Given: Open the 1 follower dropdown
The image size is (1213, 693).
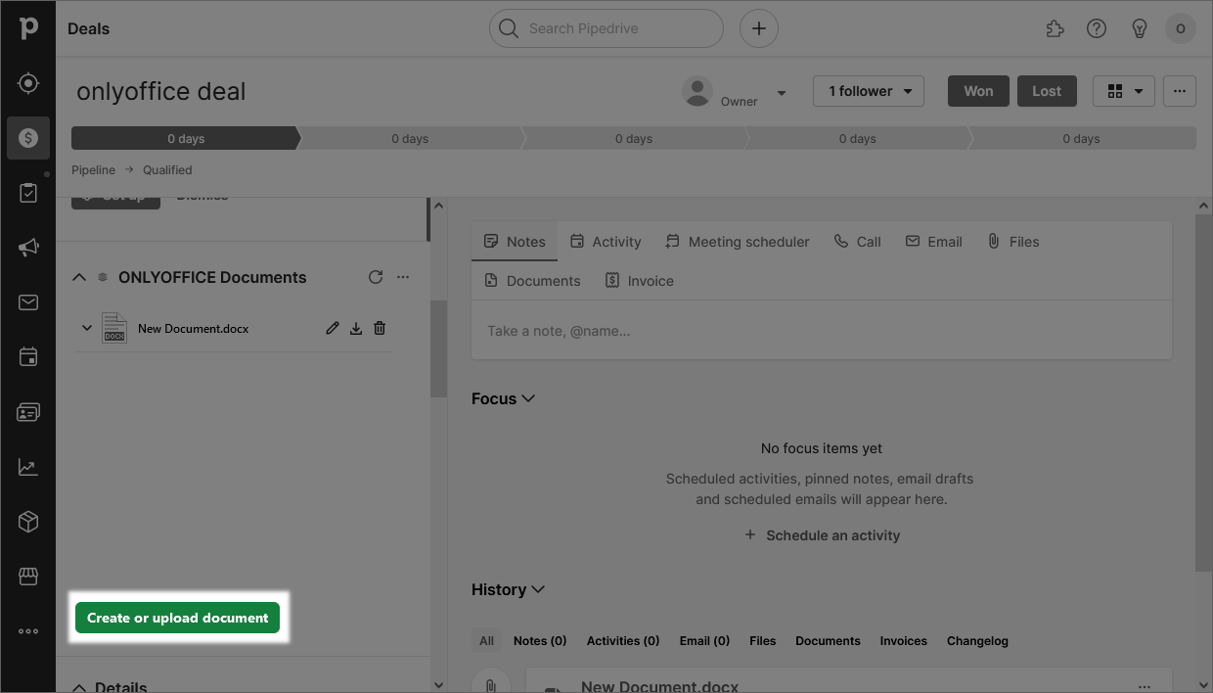Looking at the screenshot, I should (x=868, y=91).
